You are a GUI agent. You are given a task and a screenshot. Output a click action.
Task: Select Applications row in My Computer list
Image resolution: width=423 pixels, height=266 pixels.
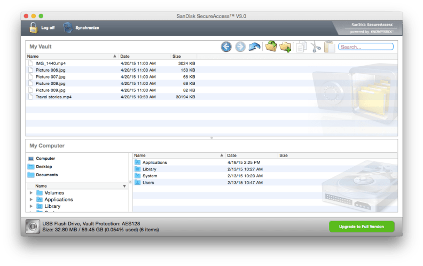click(265, 162)
